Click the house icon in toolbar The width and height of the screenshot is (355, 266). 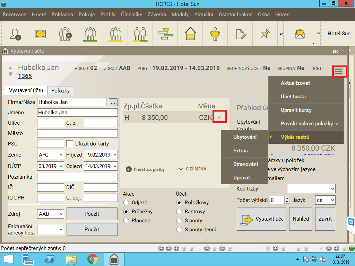pos(190,34)
